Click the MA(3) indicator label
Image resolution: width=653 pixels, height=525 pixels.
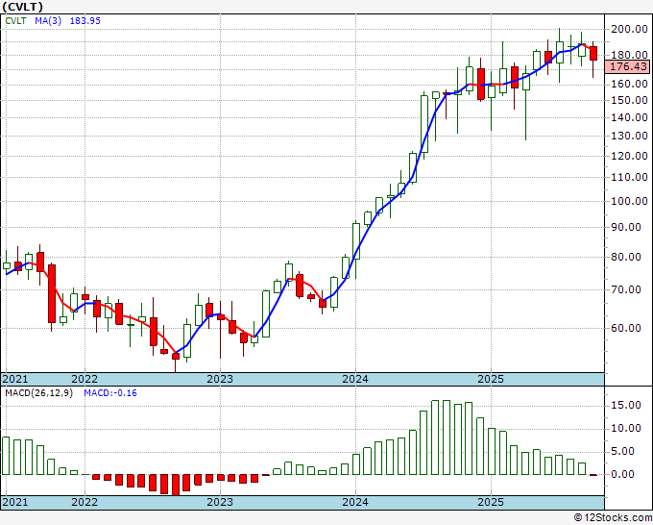pyautogui.click(x=50, y=21)
